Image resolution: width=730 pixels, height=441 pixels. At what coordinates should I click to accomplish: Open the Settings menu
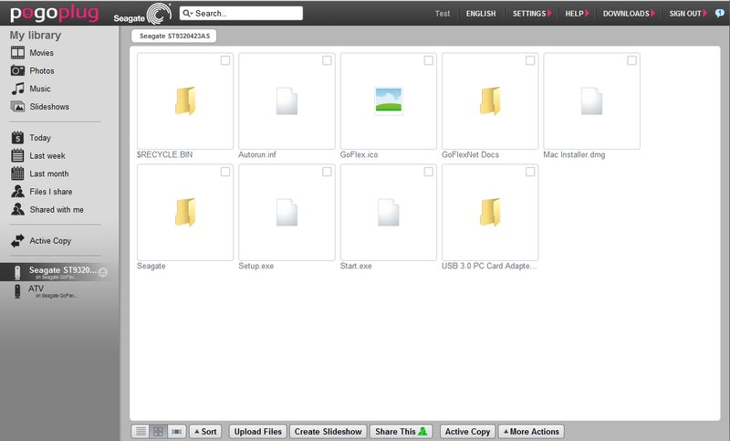[531, 15]
